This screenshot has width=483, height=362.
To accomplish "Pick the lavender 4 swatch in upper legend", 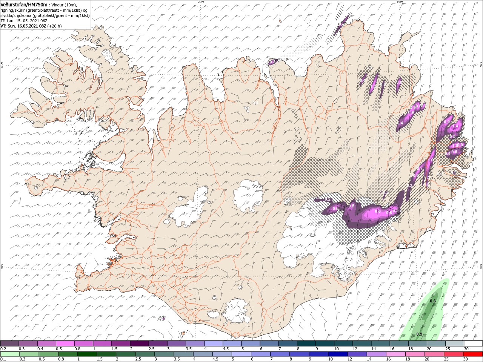I will coord(213,344).
